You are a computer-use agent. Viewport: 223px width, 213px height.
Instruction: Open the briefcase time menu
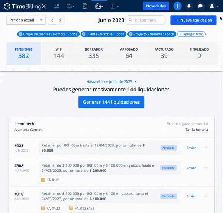click(70, 6)
